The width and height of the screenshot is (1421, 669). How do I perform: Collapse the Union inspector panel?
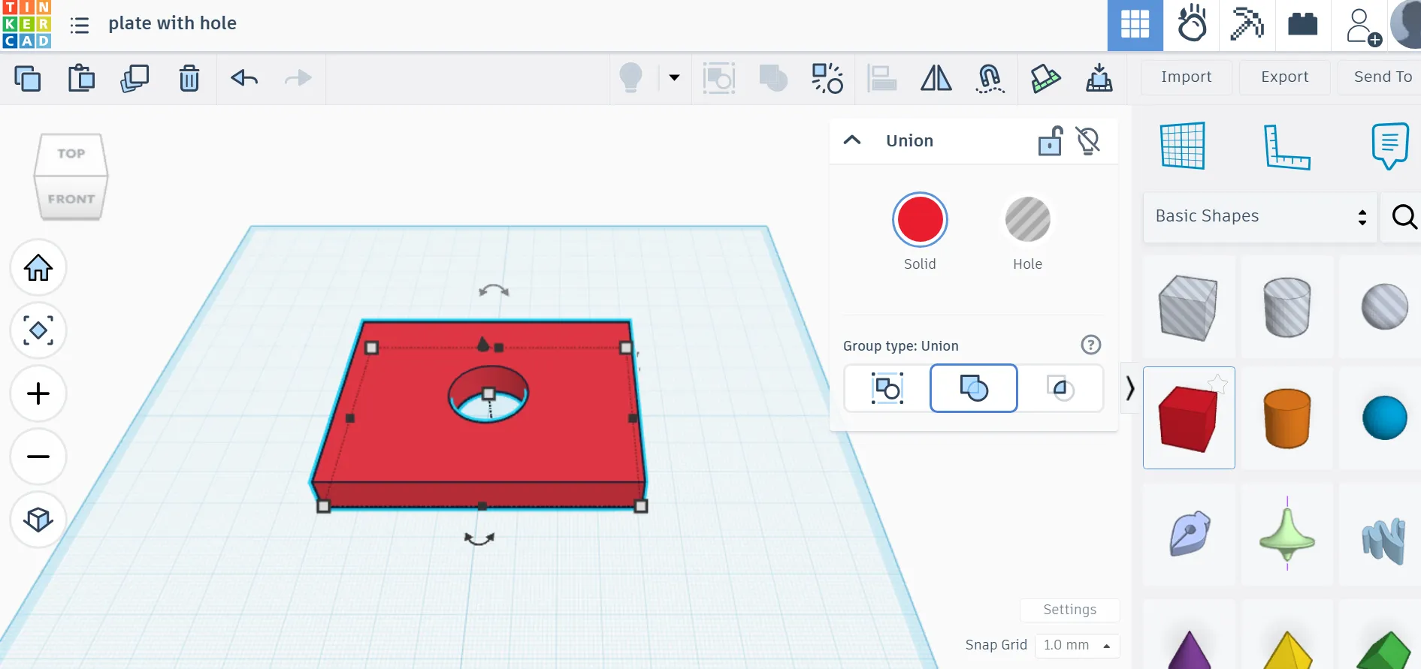point(852,140)
